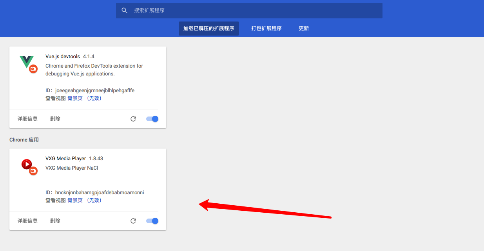Image resolution: width=484 pixels, height=251 pixels.
Task: Focus the 搜索扩展程序 search field
Action: 251,11
